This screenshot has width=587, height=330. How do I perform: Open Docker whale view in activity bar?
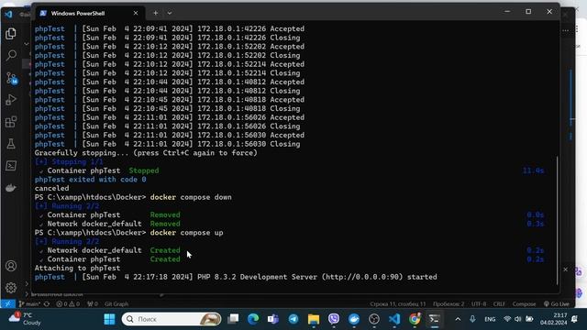11,188
